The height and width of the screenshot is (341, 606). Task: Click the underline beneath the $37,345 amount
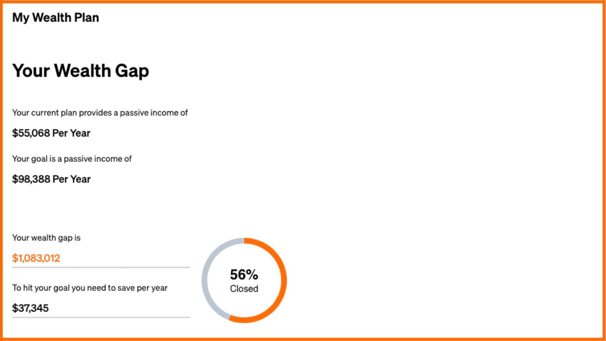101,317
